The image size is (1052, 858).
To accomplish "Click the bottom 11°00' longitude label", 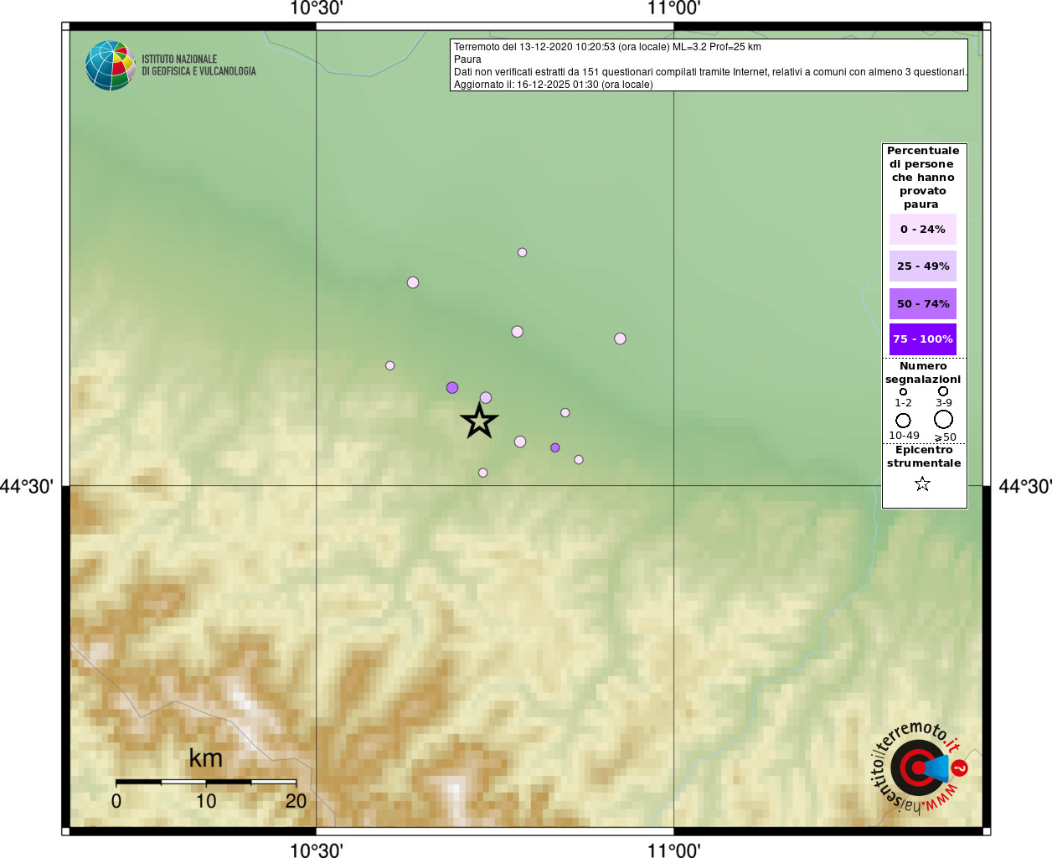I will pyautogui.click(x=674, y=850).
